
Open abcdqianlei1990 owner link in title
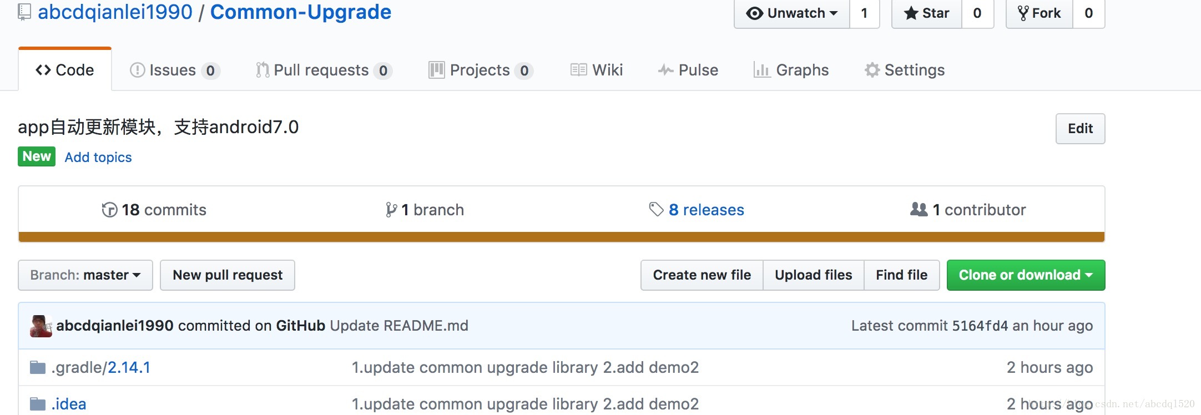click(115, 12)
